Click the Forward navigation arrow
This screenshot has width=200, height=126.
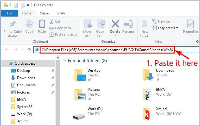[16, 50]
